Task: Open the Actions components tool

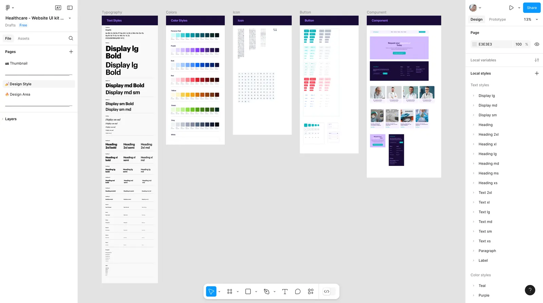Action: pos(311,291)
